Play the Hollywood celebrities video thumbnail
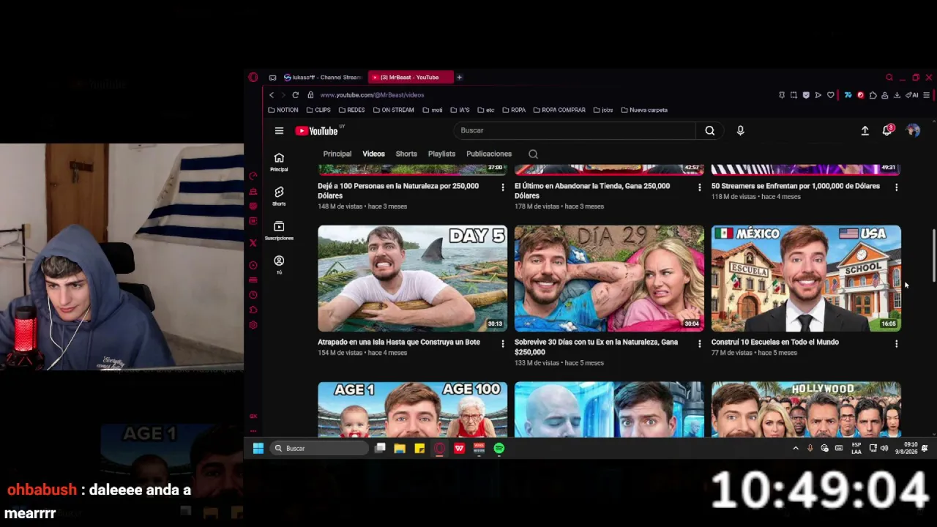Screen dimensions: 937x527 [x=806, y=409]
